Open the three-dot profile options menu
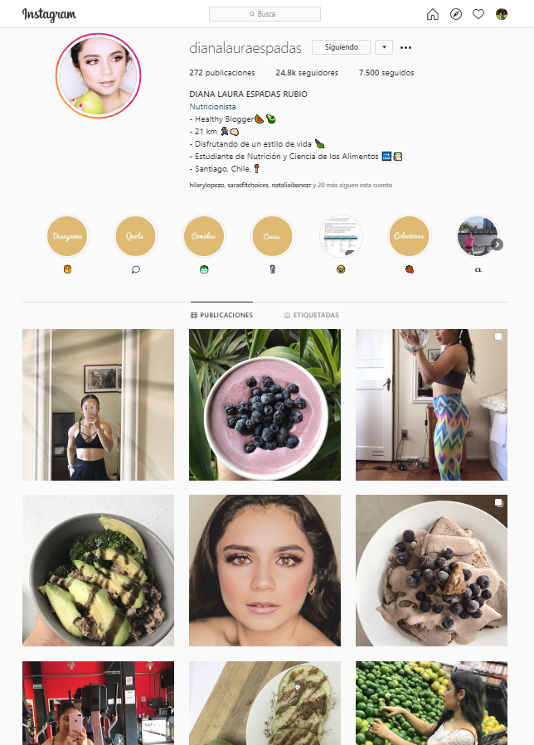 click(405, 47)
